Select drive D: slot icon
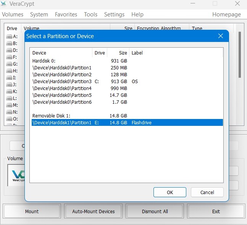This screenshot has width=247, height=225. [9, 50]
